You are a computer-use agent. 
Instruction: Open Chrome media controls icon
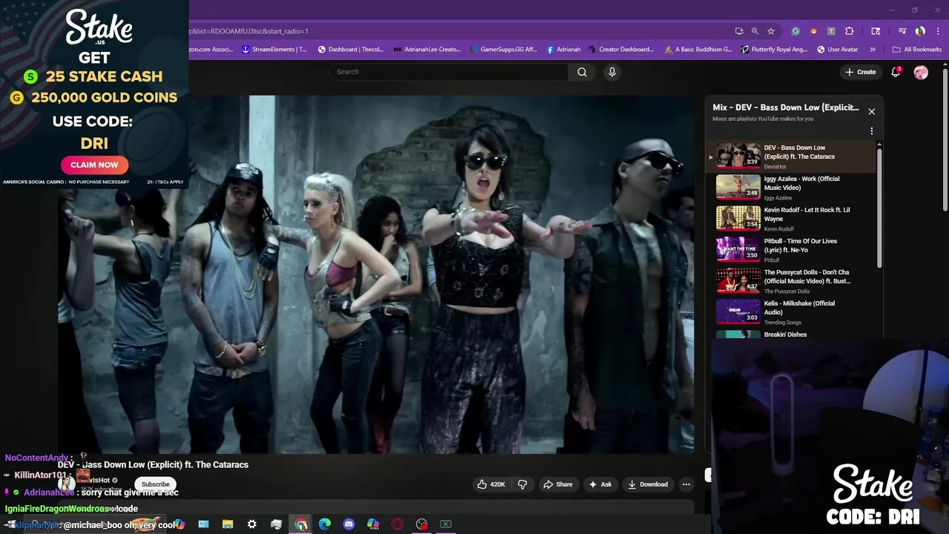(x=902, y=31)
